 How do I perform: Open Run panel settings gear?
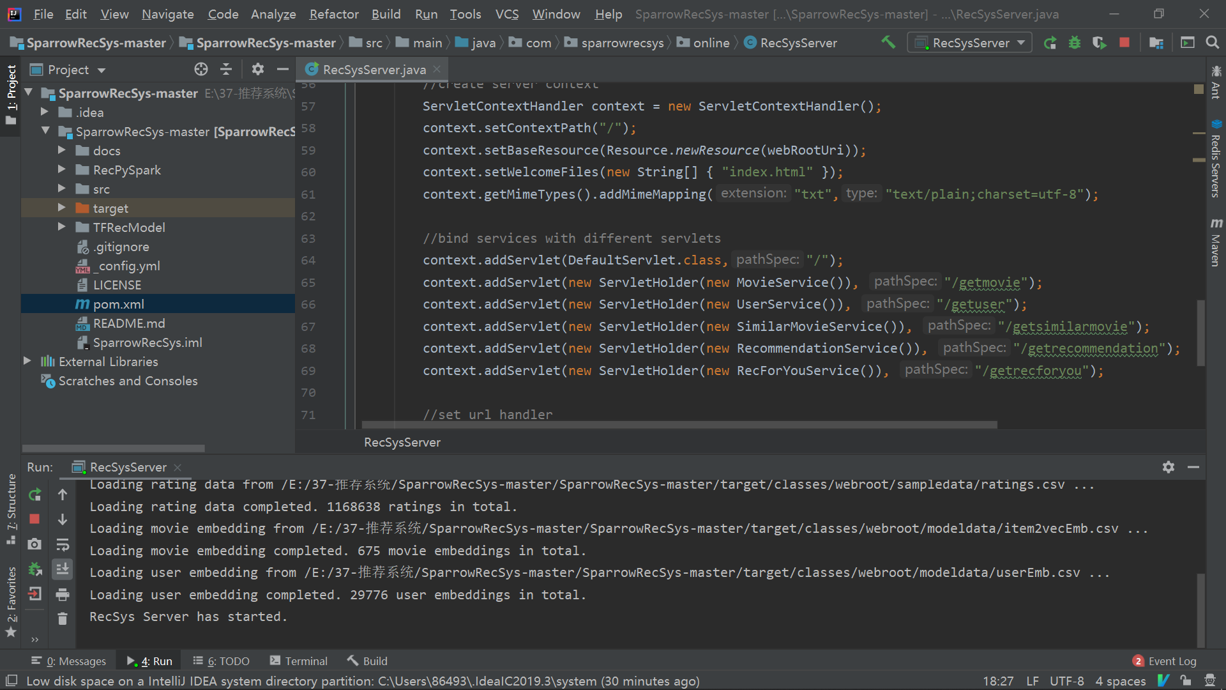[1169, 467]
